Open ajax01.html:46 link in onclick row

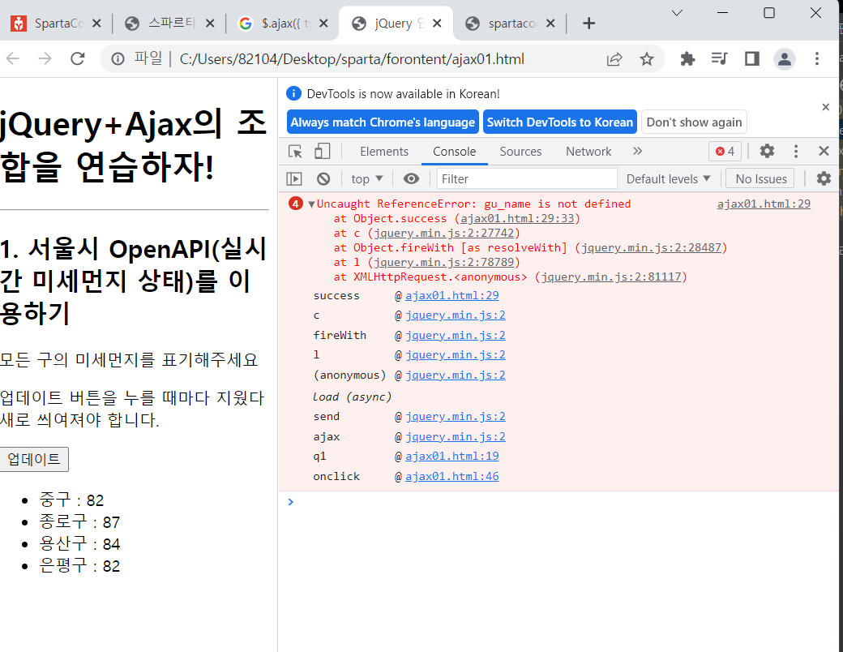[x=451, y=476]
